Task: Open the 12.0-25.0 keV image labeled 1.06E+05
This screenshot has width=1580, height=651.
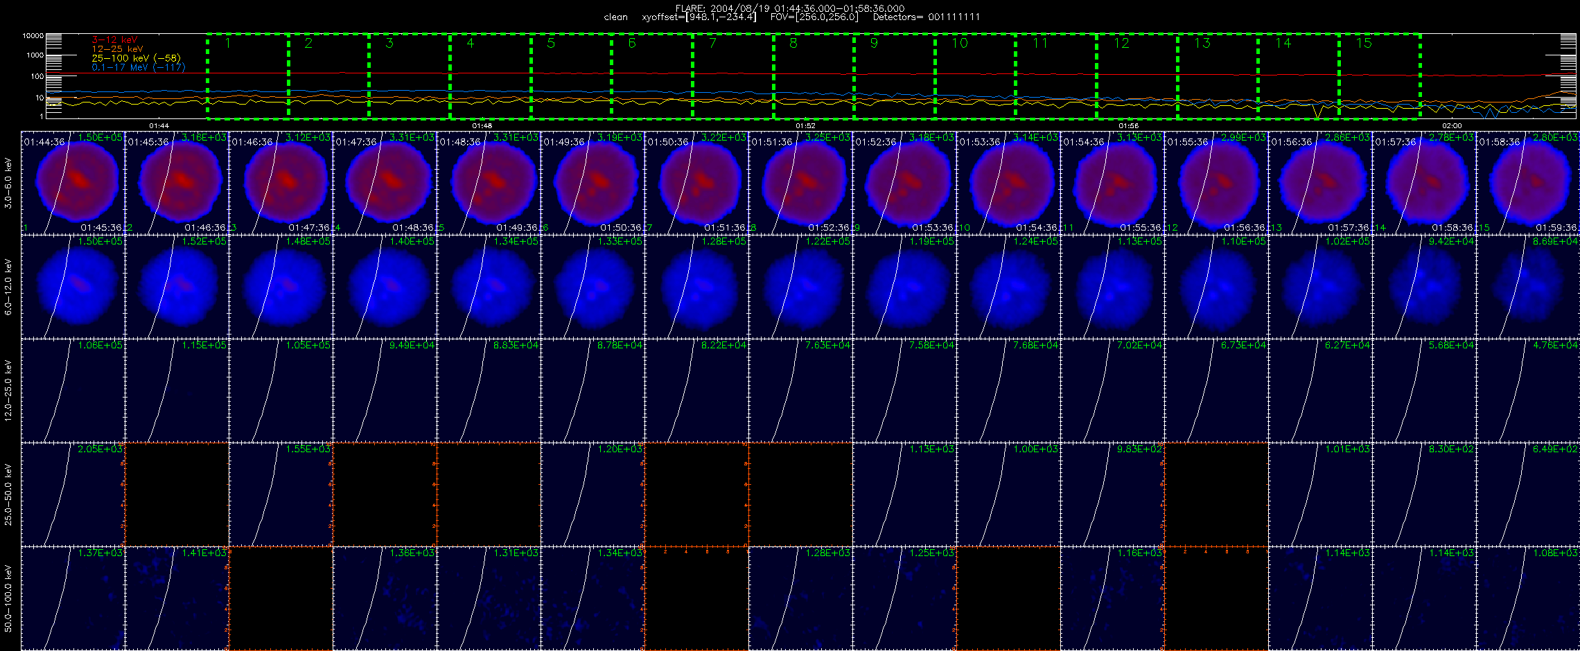Action: tap(73, 391)
